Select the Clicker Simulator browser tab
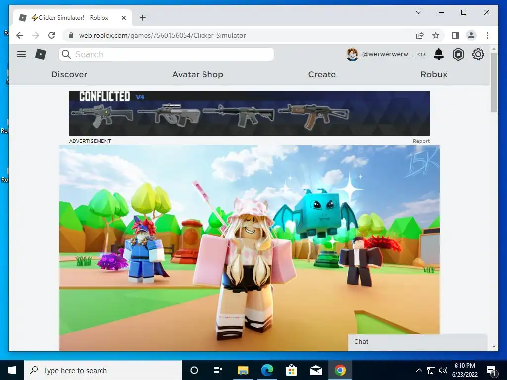This screenshot has height=380, width=507. 72,18
